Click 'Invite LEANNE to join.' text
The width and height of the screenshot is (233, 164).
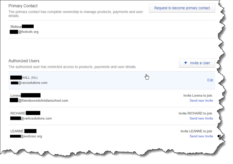tap(197, 131)
